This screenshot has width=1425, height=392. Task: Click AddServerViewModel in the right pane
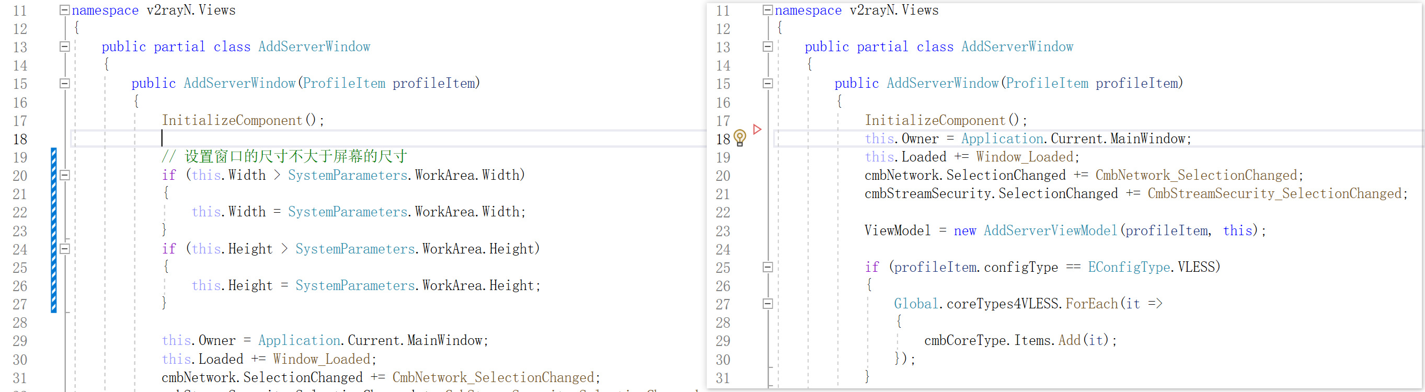click(1050, 230)
